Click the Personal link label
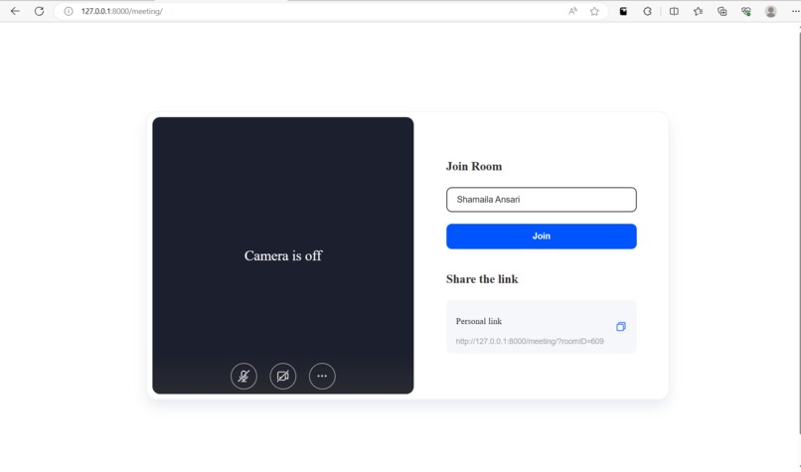This screenshot has height=472, width=801. pyautogui.click(x=479, y=321)
